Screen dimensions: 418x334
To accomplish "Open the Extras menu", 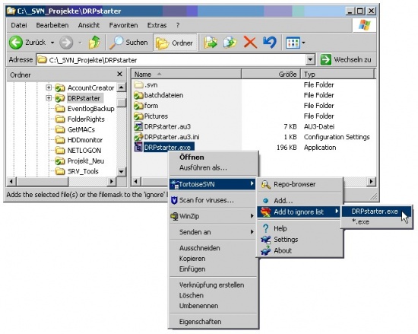I will [157, 25].
